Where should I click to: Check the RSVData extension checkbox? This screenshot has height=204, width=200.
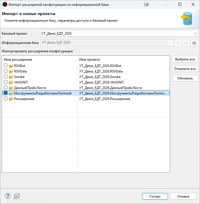pos(5,71)
